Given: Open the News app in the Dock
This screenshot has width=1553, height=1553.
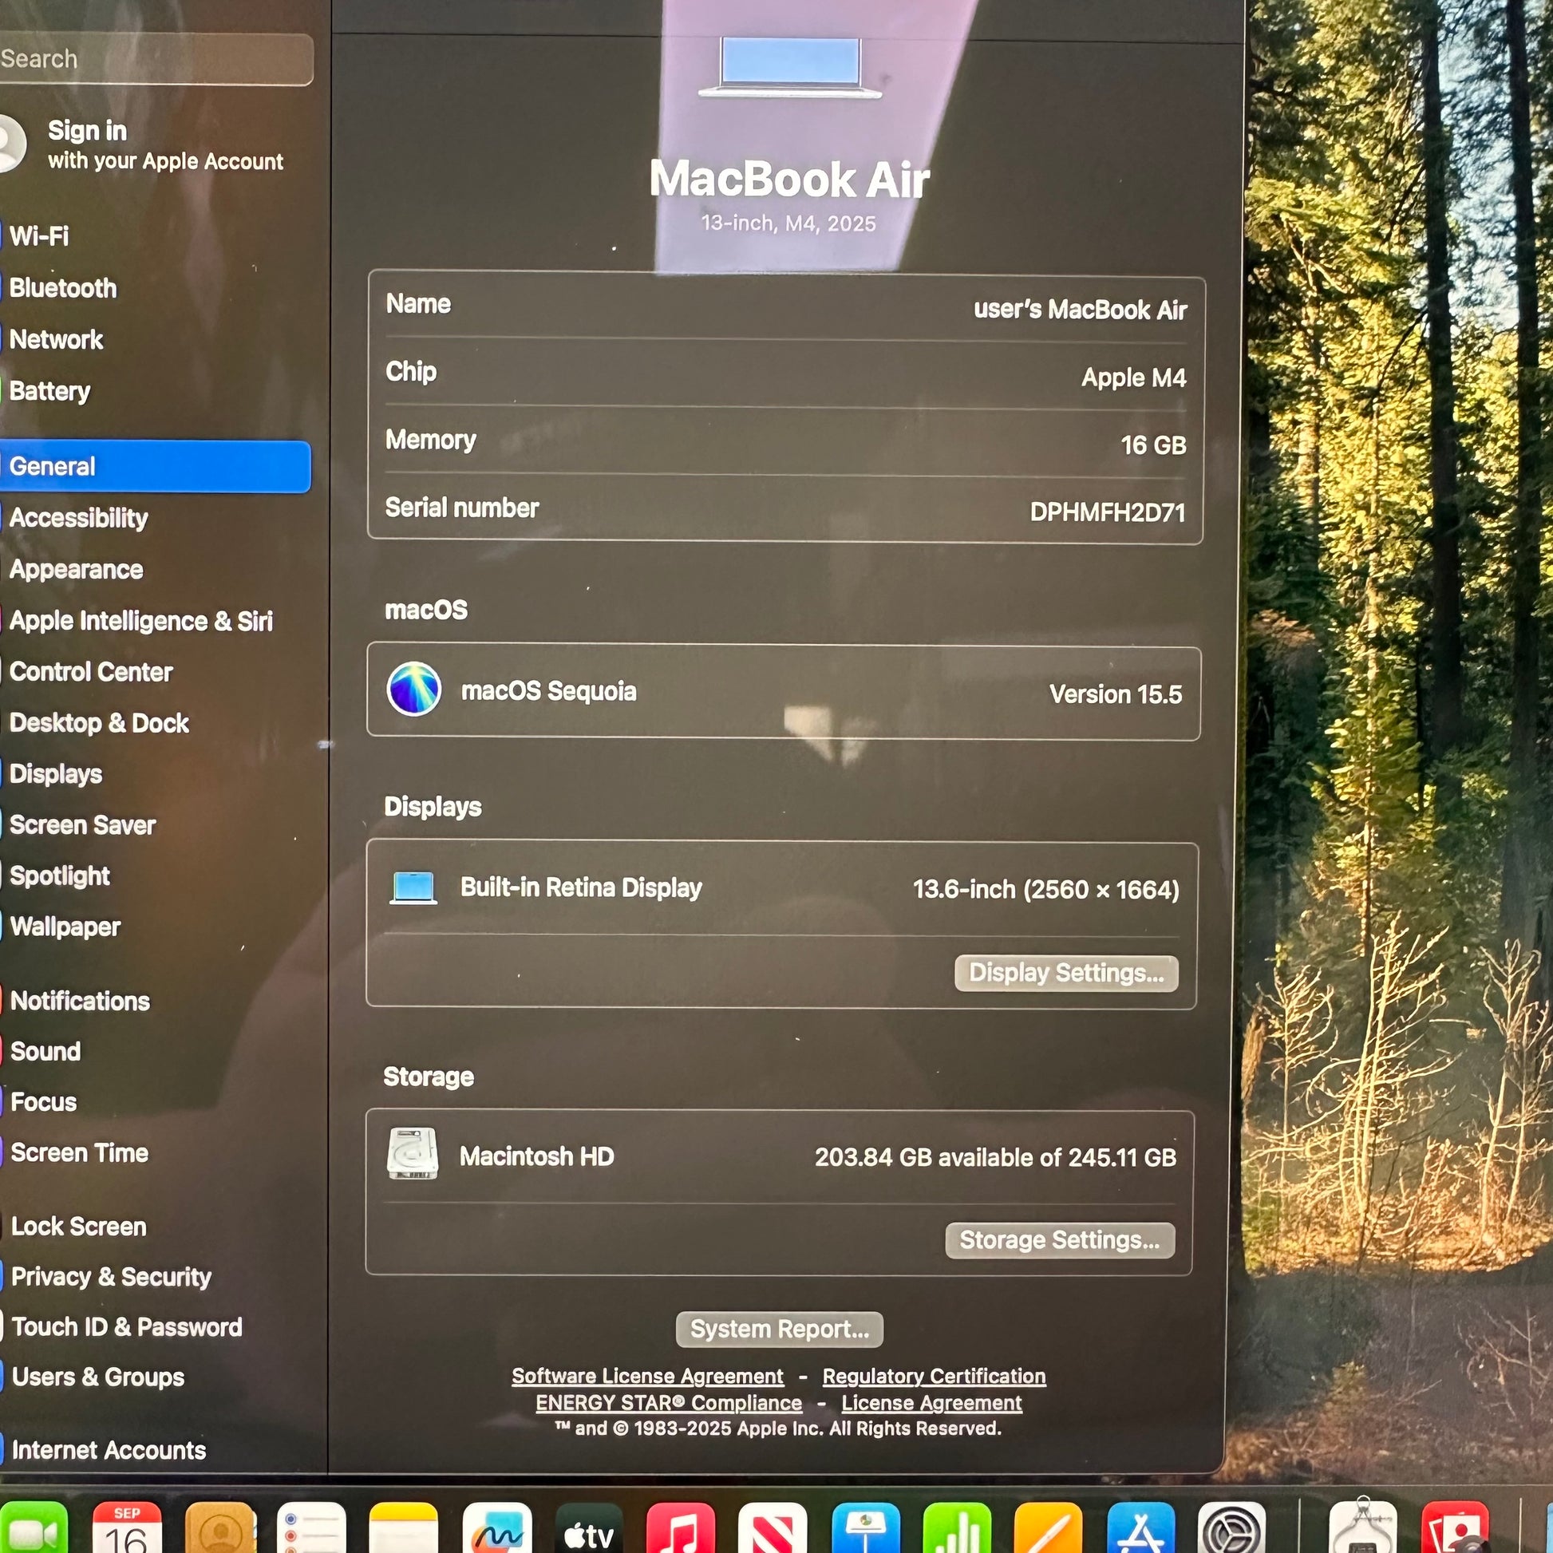Looking at the screenshot, I should 773,1530.
